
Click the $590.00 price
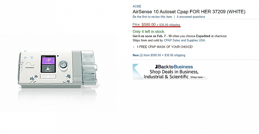tap(149, 24)
